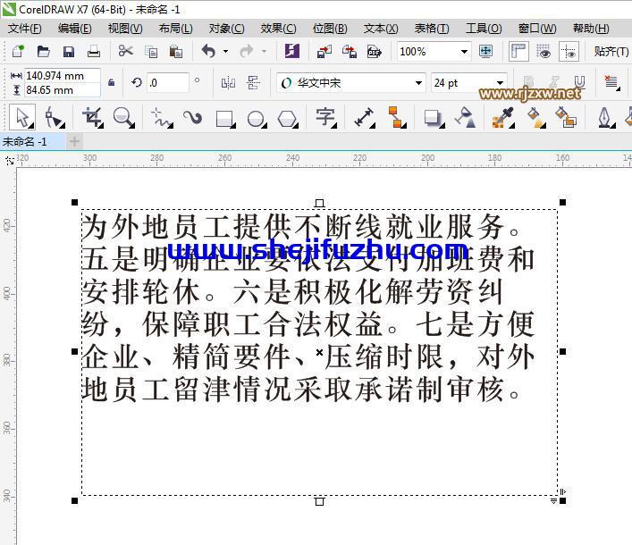Screen dimensions: 632x545
Task: Select the Freehand drawing tool
Action: click(x=162, y=118)
